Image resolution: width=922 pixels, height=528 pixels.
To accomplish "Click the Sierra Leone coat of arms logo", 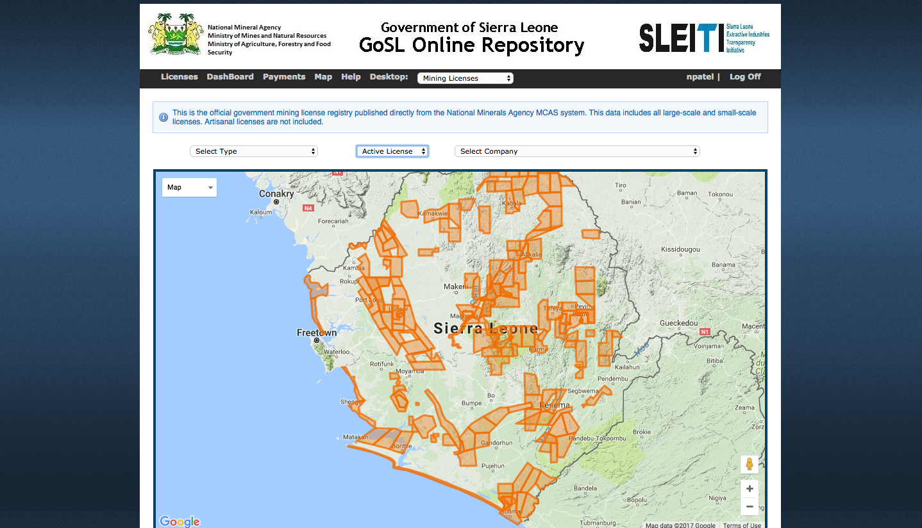I will coord(176,34).
